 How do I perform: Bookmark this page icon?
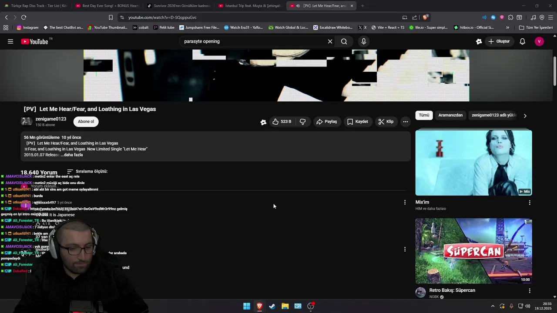(x=111, y=17)
